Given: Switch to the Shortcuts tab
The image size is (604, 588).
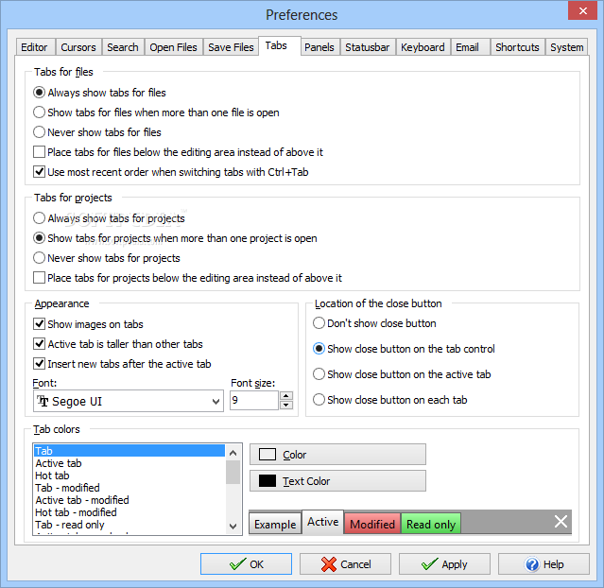Looking at the screenshot, I should pyautogui.click(x=517, y=47).
